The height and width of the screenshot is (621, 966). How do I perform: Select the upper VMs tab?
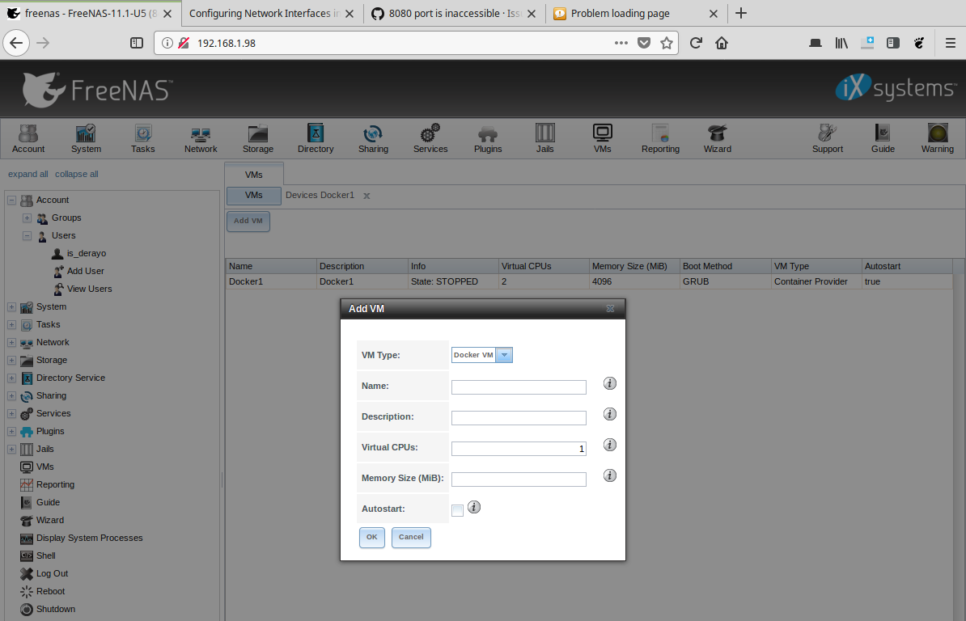[x=254, y=174]
